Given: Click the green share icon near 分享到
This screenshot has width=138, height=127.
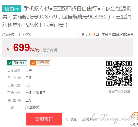Looking at the screenshot, I should [x=84, y=120].
